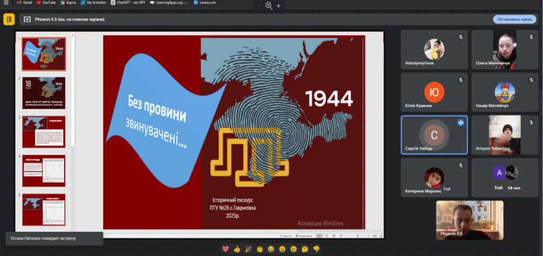The width and height of the screenshot is (543, 256).
Task: Click the zoom out minus button
Action: [259, 6]
